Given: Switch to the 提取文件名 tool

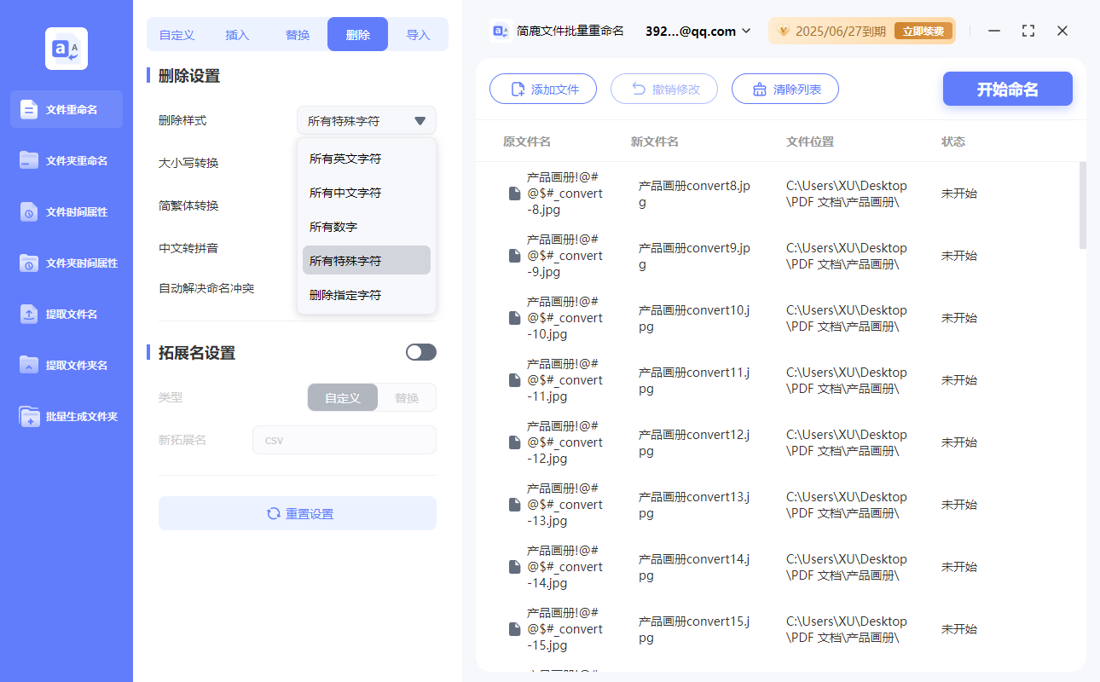Looking at the screenshot, I should [66, 314].
